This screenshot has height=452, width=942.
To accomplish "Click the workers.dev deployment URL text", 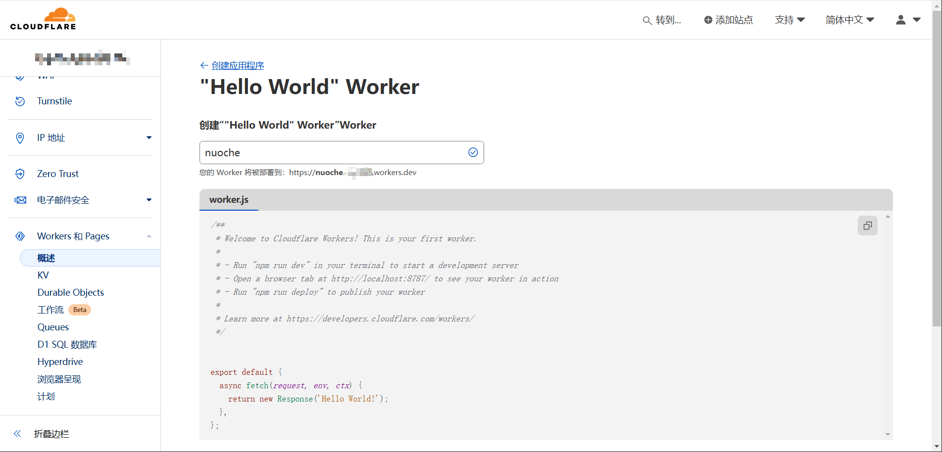I will coord(352,173).
